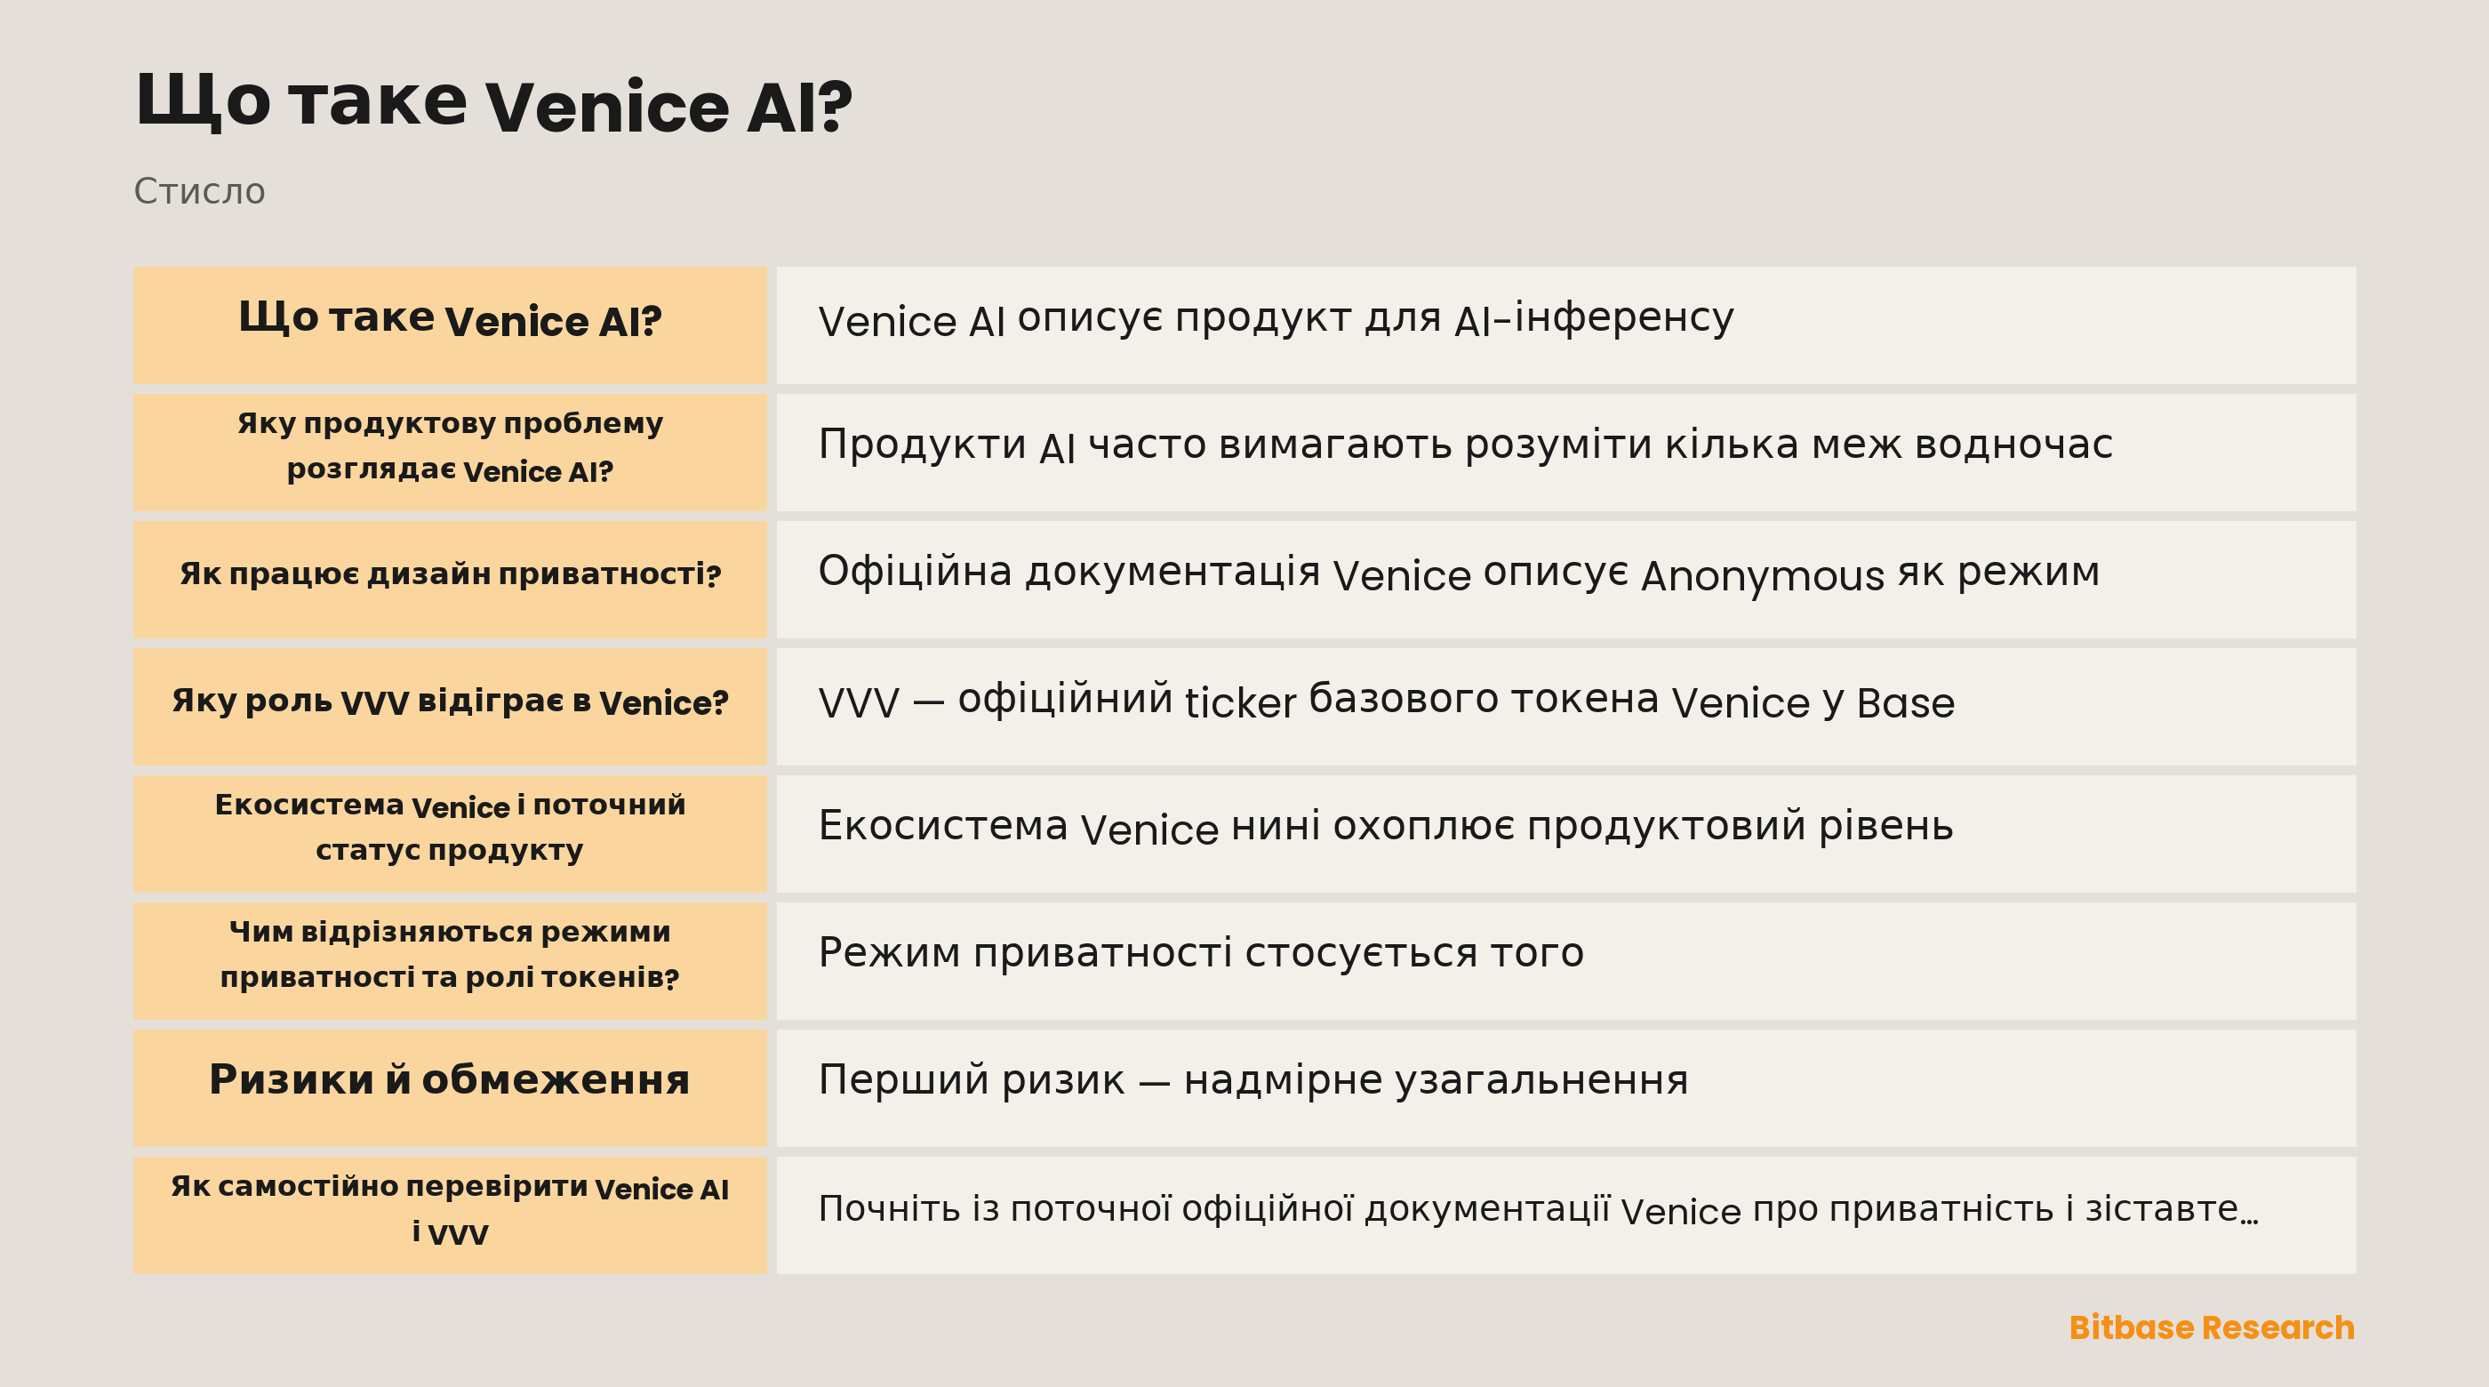Click "Екосистема Venice нині охоплює продуктовий рівень"
2489x1387 pixels.
coord(1385,828)
